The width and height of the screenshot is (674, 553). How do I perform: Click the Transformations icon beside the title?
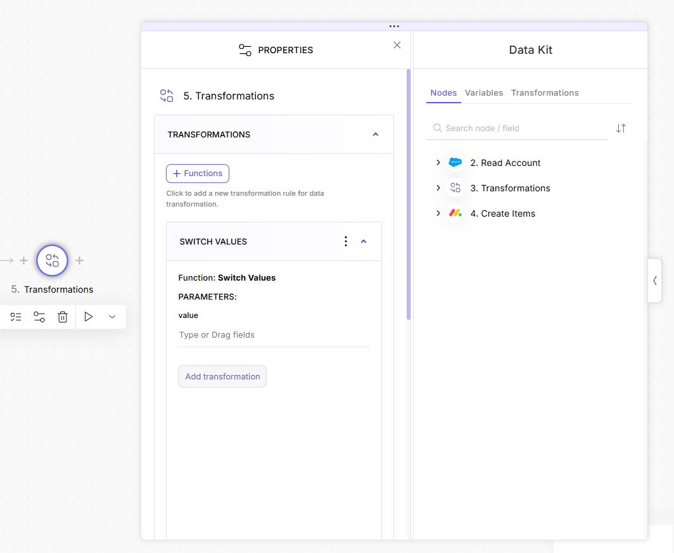[167, 96]
